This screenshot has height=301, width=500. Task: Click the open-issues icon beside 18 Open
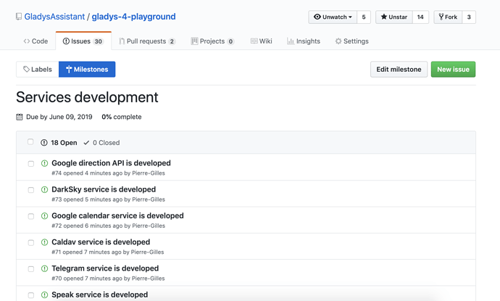tap(44, 143)
